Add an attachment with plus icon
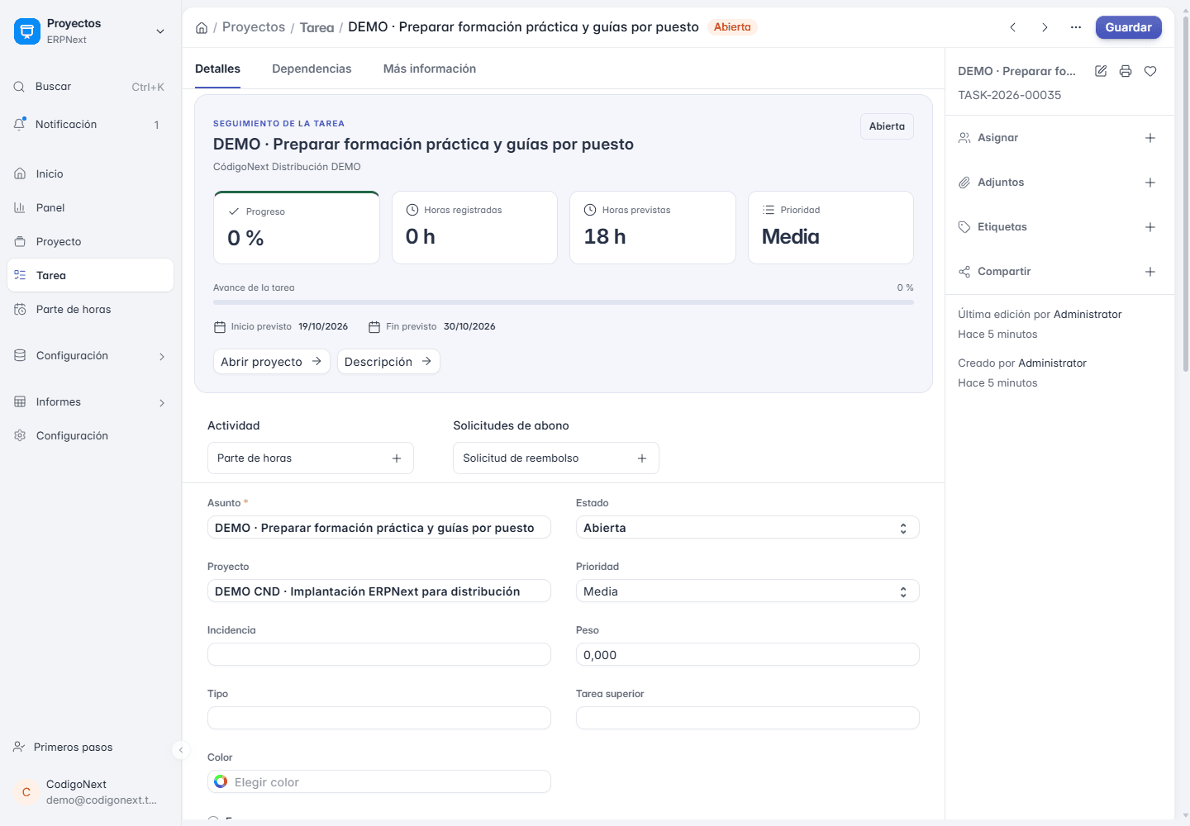This screenshot has height=826, width=1190. coord(1150,183)
